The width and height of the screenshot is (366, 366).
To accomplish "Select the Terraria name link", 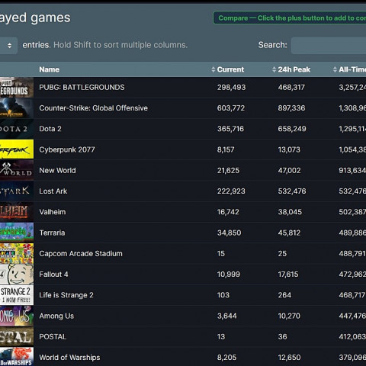I will tap(52, 233).
